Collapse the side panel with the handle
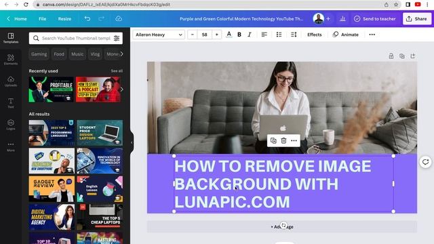Image resolution: width=434 pixels, height=244 pixels. tap(132, 143)
